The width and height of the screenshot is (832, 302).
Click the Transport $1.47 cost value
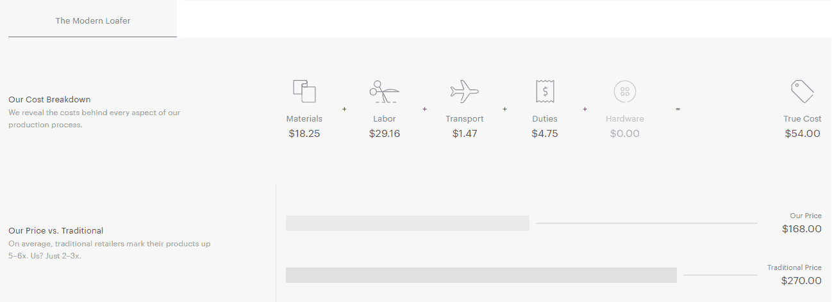(465, 134)
